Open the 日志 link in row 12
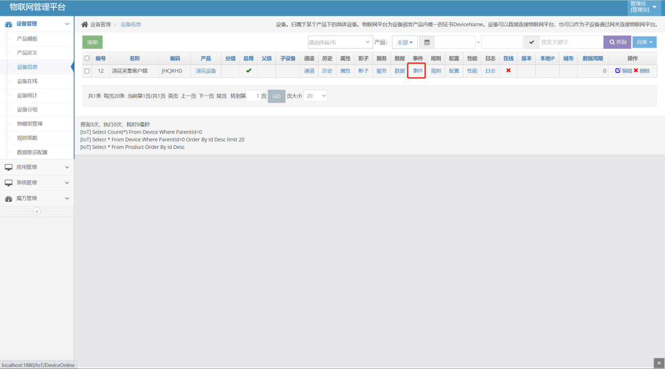The width and height of the screenshot is (665, 369). pos(490,71)
